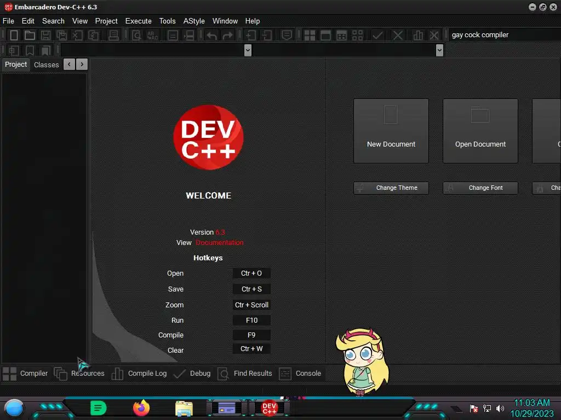Expand the first class browser dropdown arrow
Viewport: 561px width, 420px height.
pos(248,50)
